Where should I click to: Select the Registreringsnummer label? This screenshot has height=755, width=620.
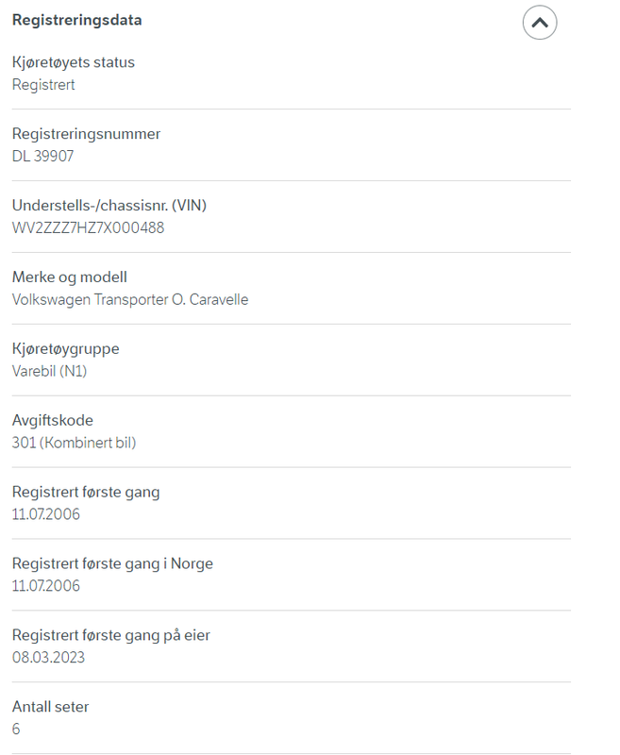coord(86,134)
